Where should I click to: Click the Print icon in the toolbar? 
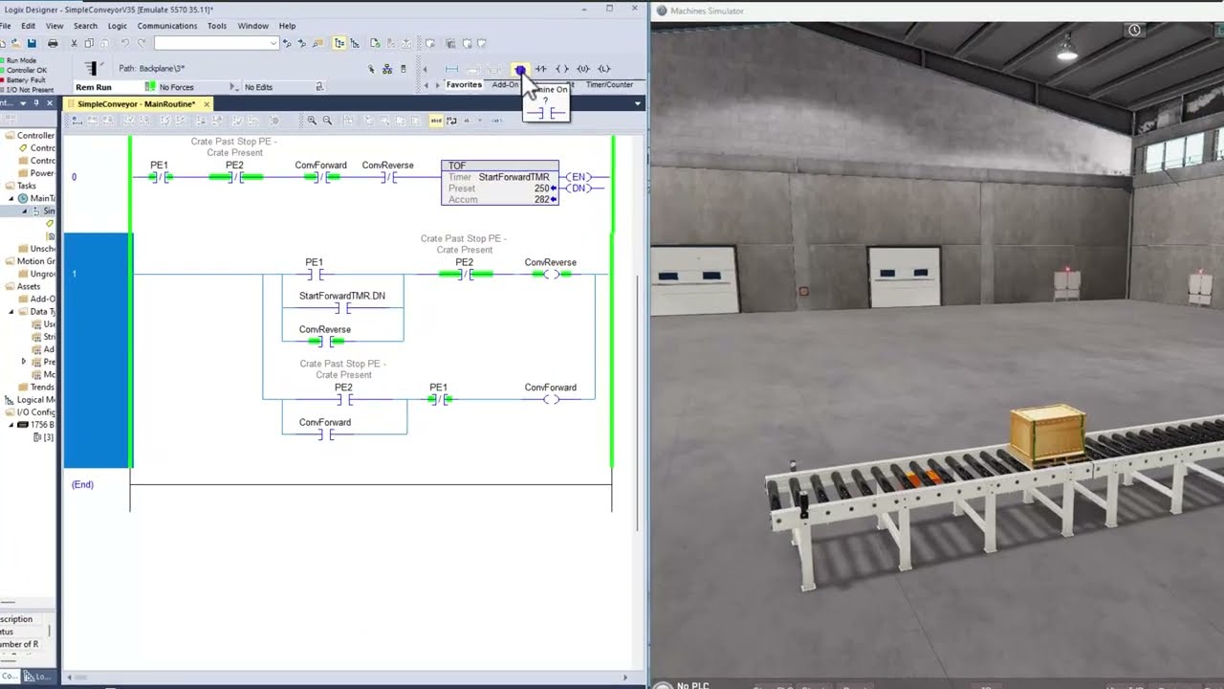point(53,43)
